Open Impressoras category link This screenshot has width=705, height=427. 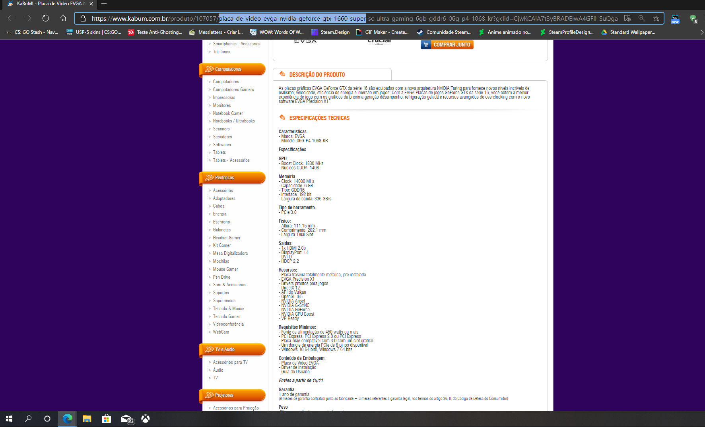point(224,97)
